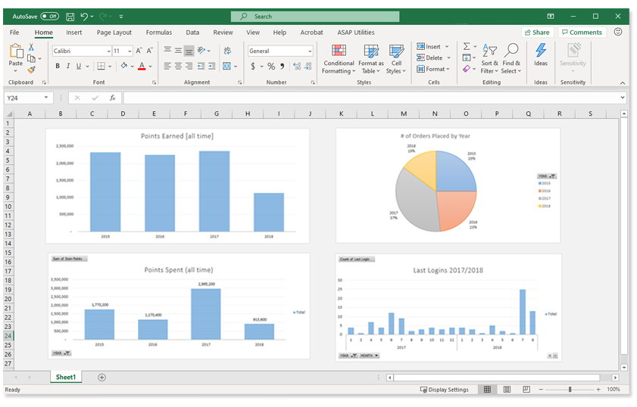The height and width of the screenshot is (407, 637).
Task: Open the Comments pane button
Action: [582, 33]
